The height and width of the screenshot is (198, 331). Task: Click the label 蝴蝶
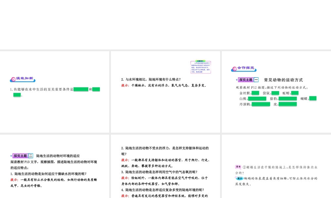coord(304,99)
